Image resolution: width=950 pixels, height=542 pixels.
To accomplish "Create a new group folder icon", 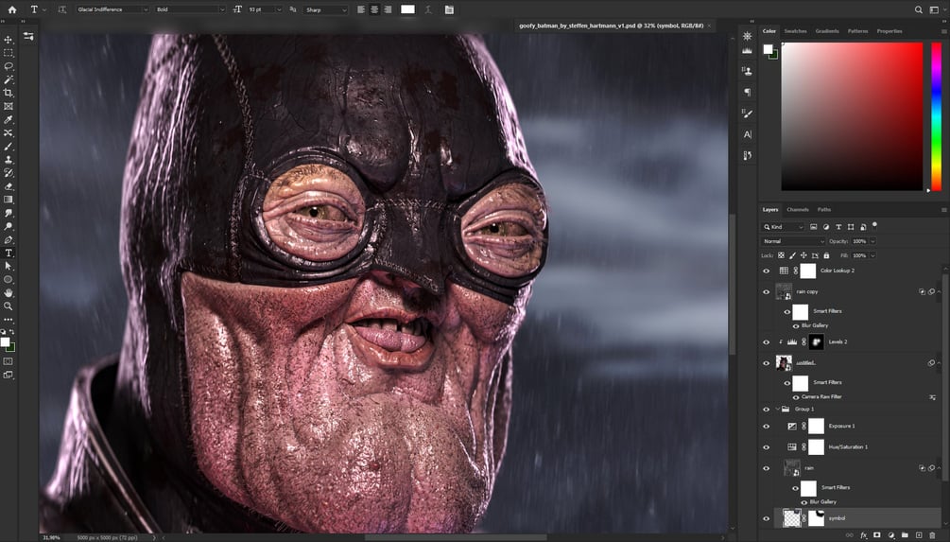I will [905, 535].
